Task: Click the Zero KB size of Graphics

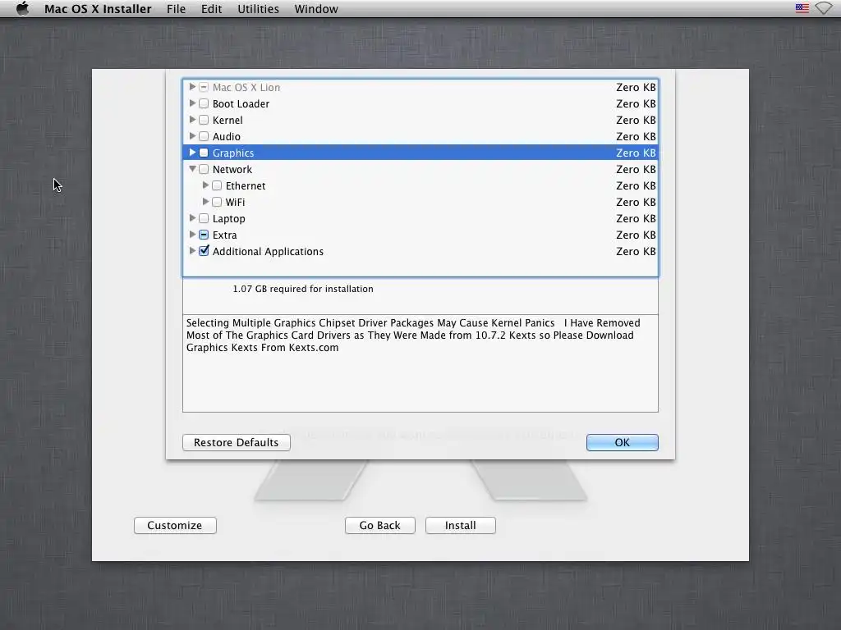Action: 636,153
